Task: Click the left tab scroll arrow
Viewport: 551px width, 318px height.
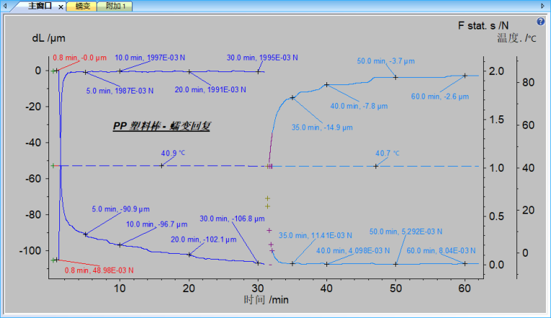Action: point(5,6)
